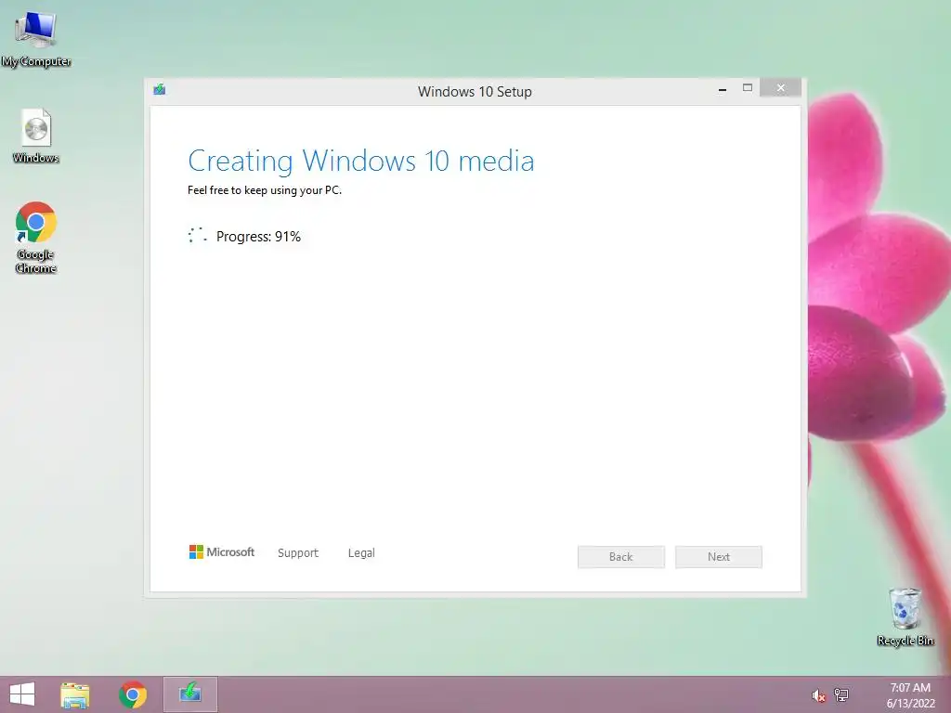Click the Creating Windows 10 media heading
This screenshot has height=713, width=951.
(x=361, y=161)
